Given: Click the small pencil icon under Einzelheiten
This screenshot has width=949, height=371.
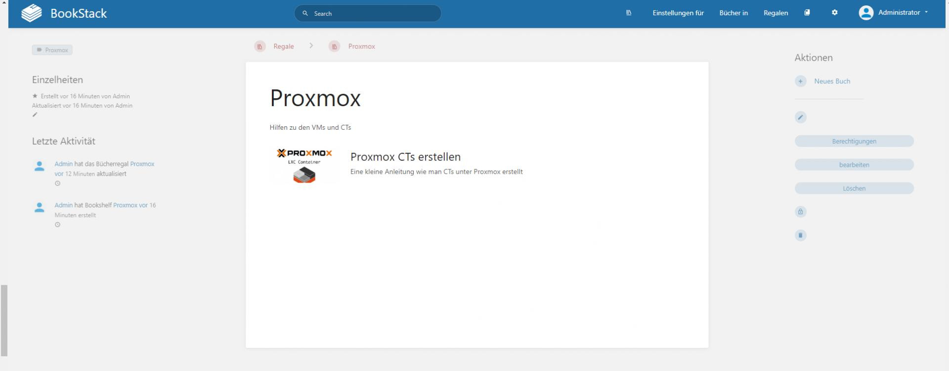Looking at the screenshot, I should 35,115.
